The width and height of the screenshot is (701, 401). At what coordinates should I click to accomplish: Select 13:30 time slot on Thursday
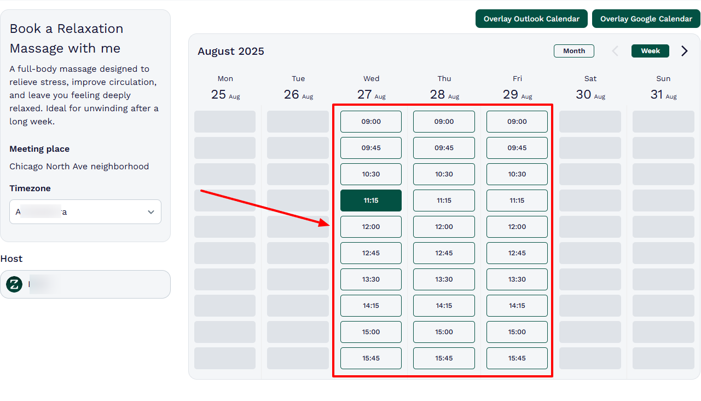pyautogui.click(x=444, y=279)
